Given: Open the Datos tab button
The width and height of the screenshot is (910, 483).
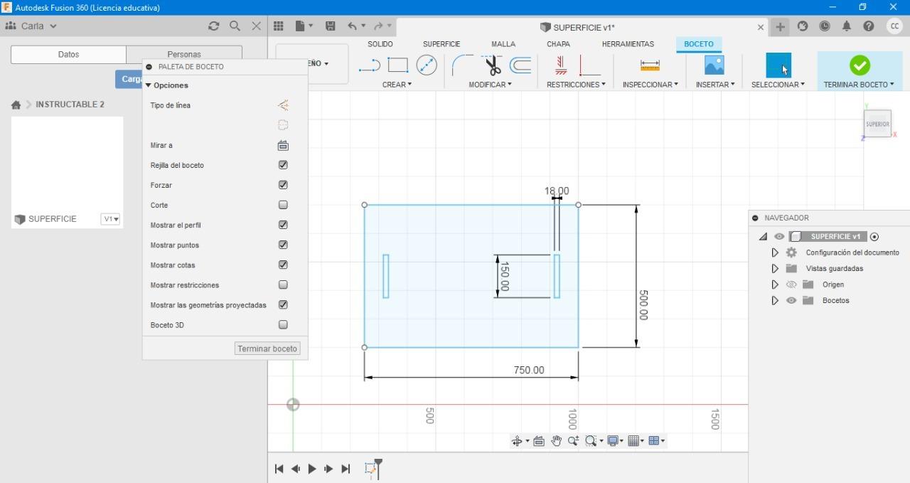Looking at the screenshot, I should [x=68, y=55].
